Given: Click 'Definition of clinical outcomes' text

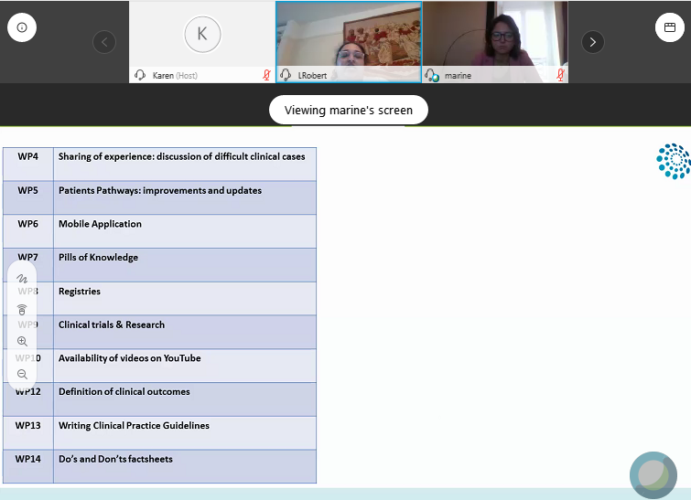Looking at the screenshot, I should tap(124, 392).
